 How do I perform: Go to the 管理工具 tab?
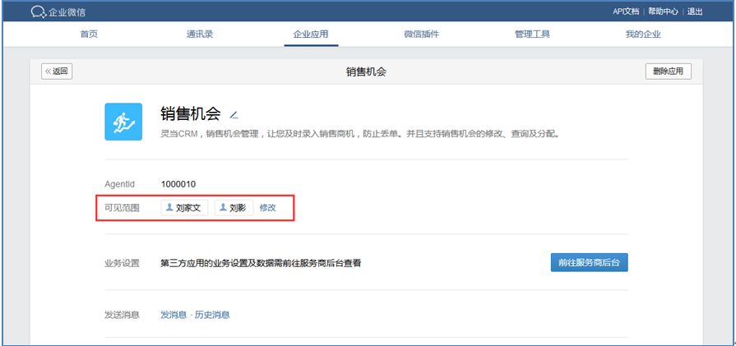[532, 35]
